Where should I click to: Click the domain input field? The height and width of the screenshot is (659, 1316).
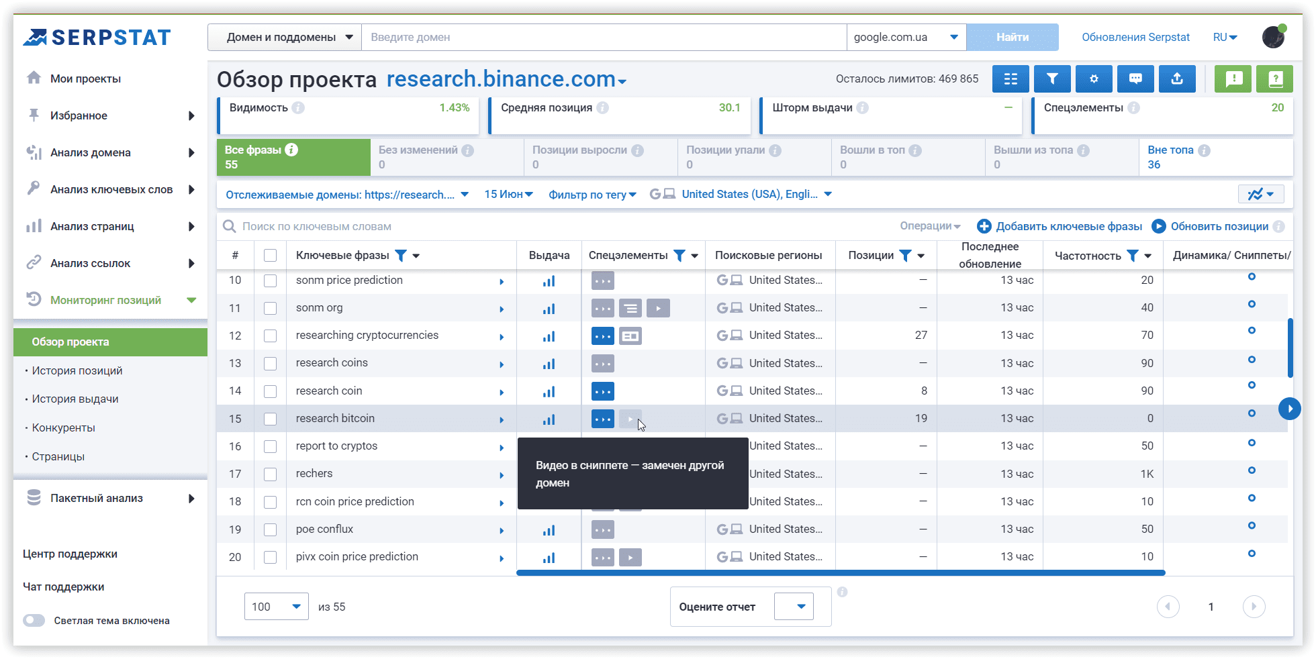(x=604, y=38)
